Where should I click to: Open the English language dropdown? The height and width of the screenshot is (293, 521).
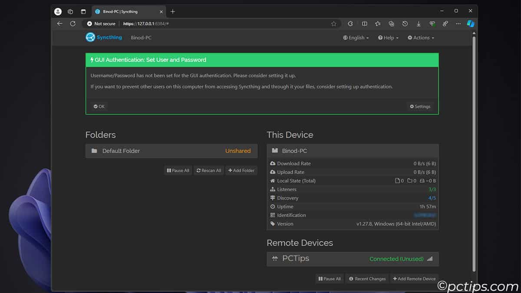356,38
